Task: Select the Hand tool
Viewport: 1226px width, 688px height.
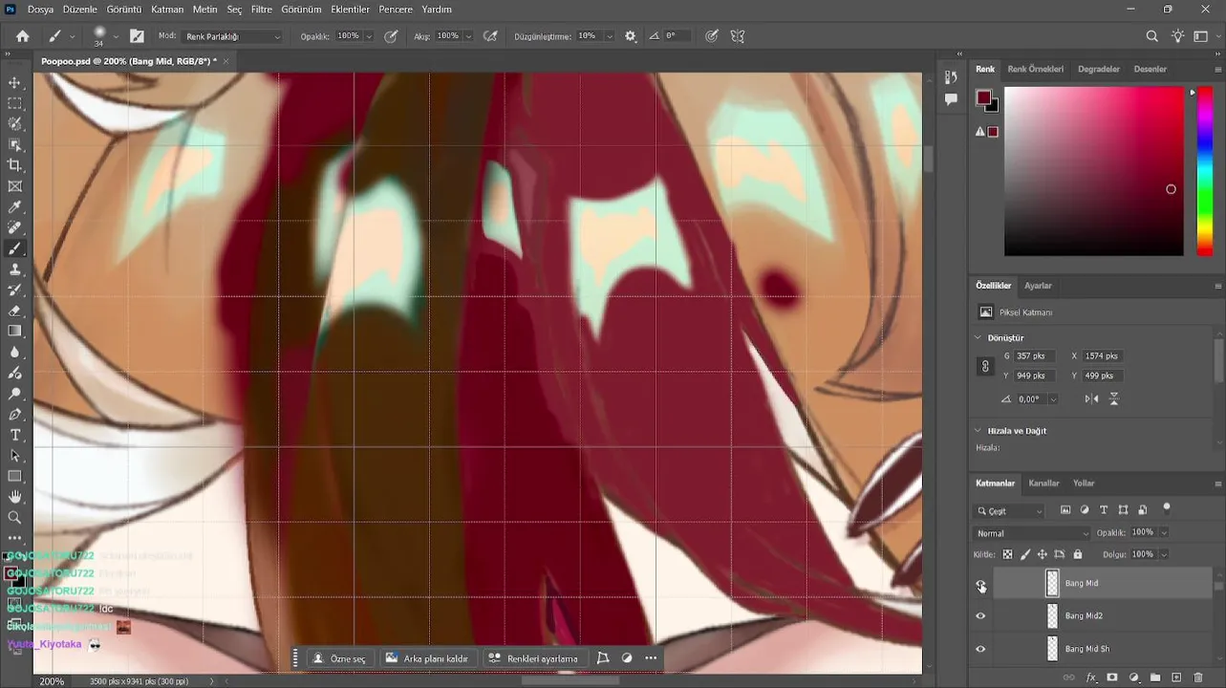Action: [x=15, y=497]
